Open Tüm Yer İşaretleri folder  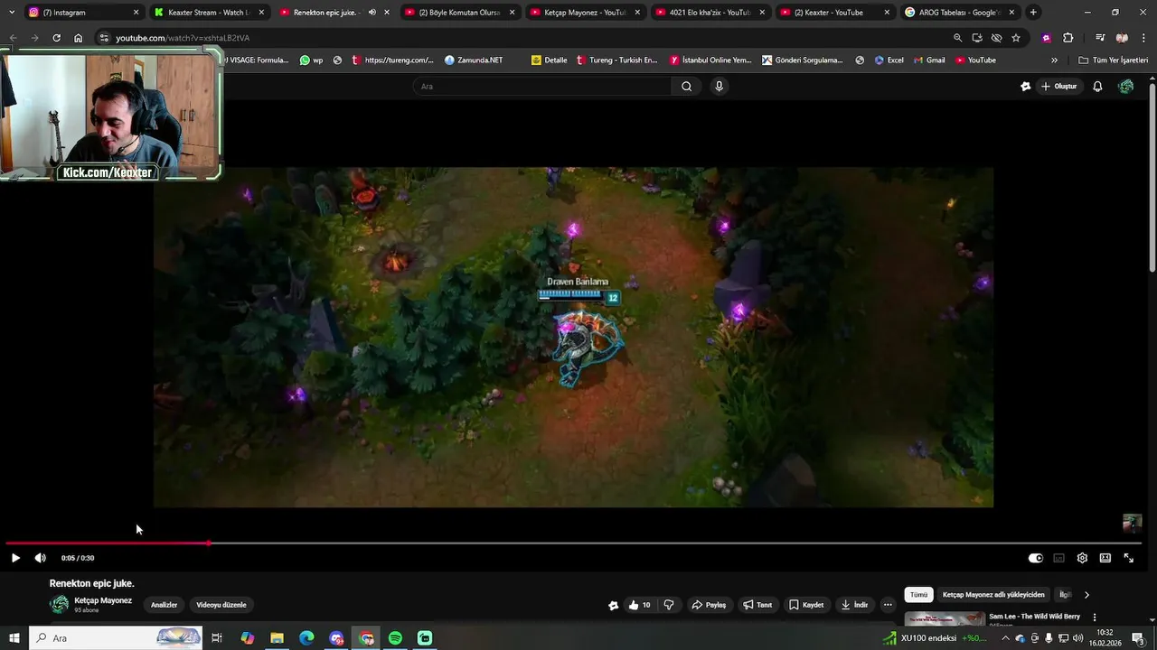1113,60
